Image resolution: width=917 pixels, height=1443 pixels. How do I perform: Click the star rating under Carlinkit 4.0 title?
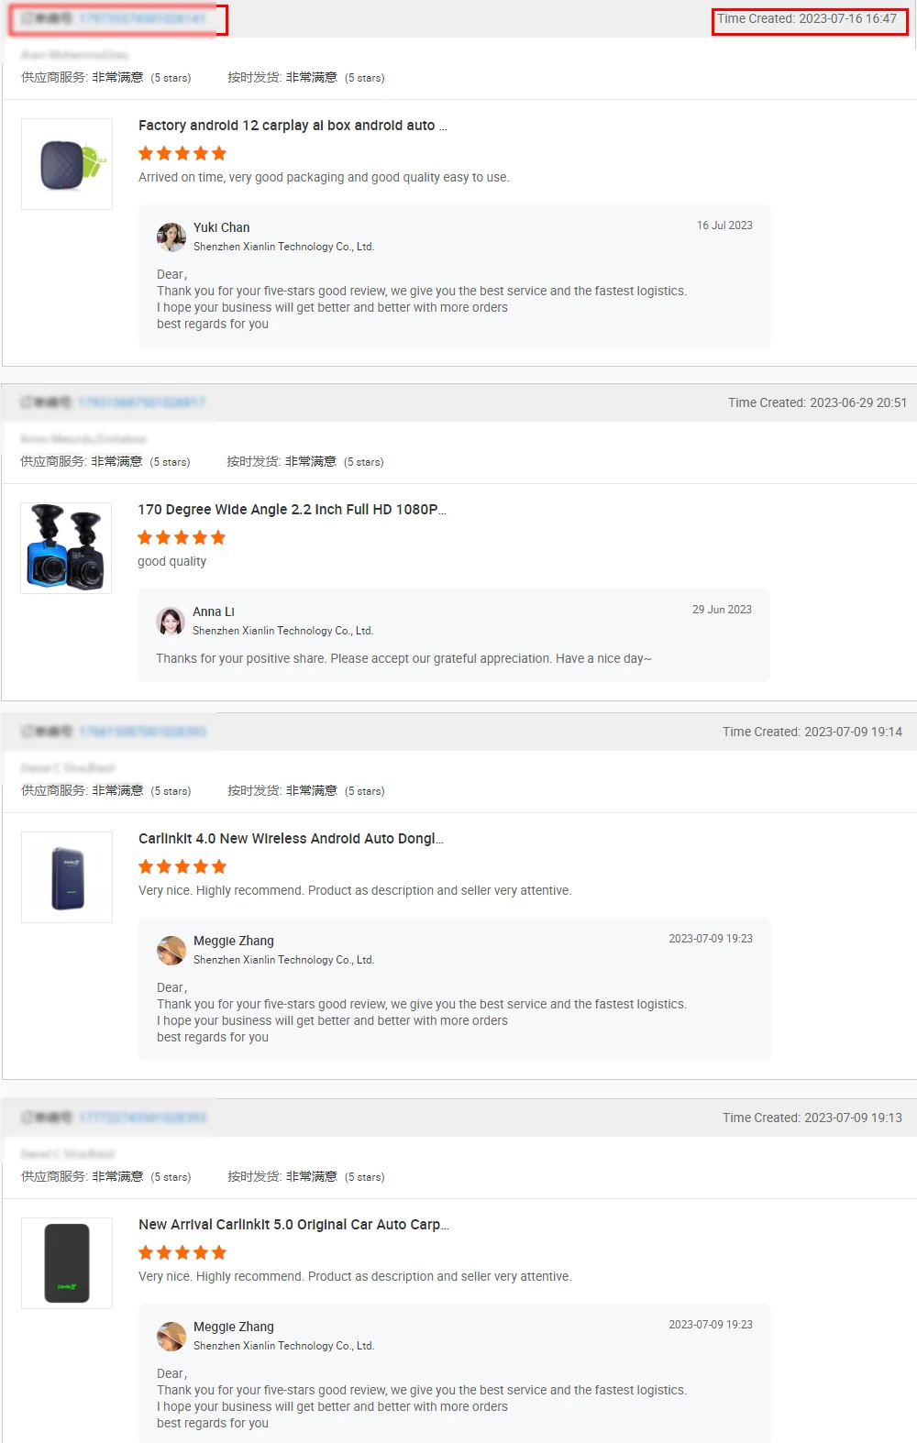click(x=182, y=867)
